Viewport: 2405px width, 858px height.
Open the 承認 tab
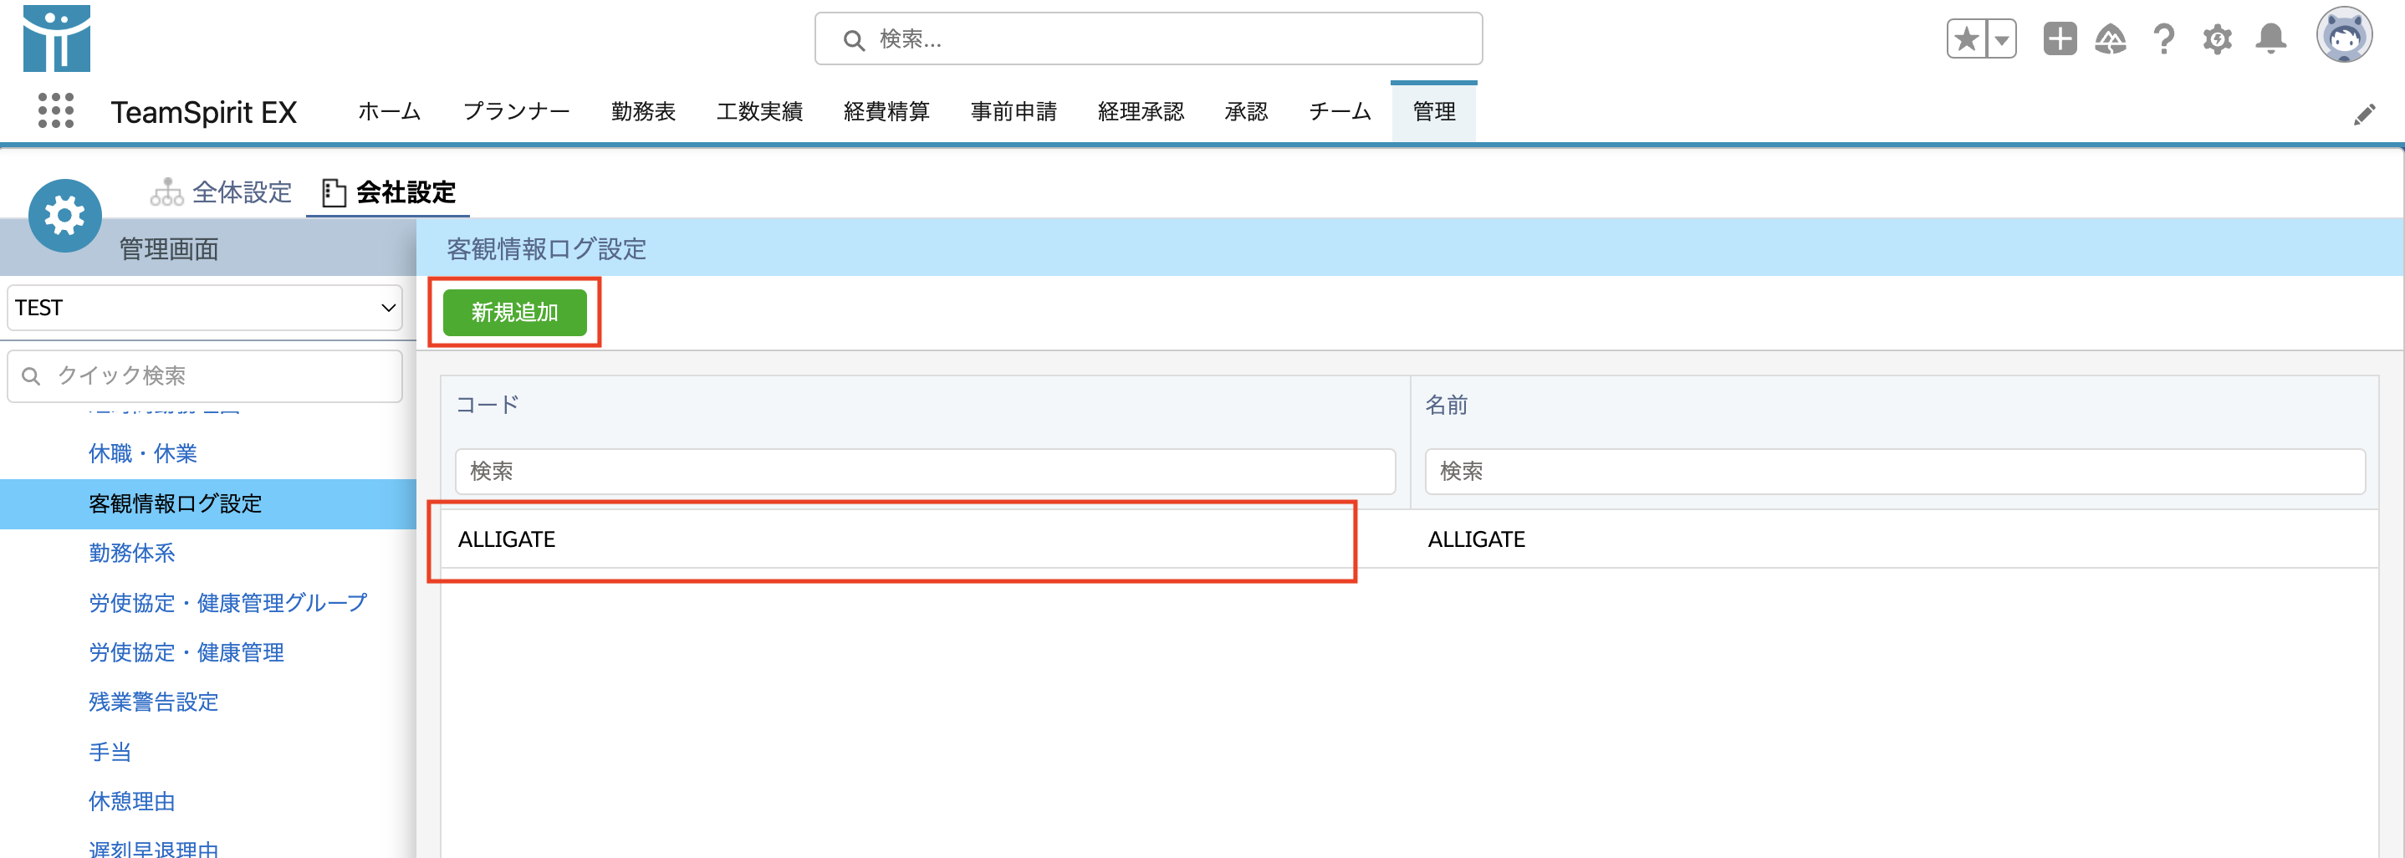tap(1246, 111)
